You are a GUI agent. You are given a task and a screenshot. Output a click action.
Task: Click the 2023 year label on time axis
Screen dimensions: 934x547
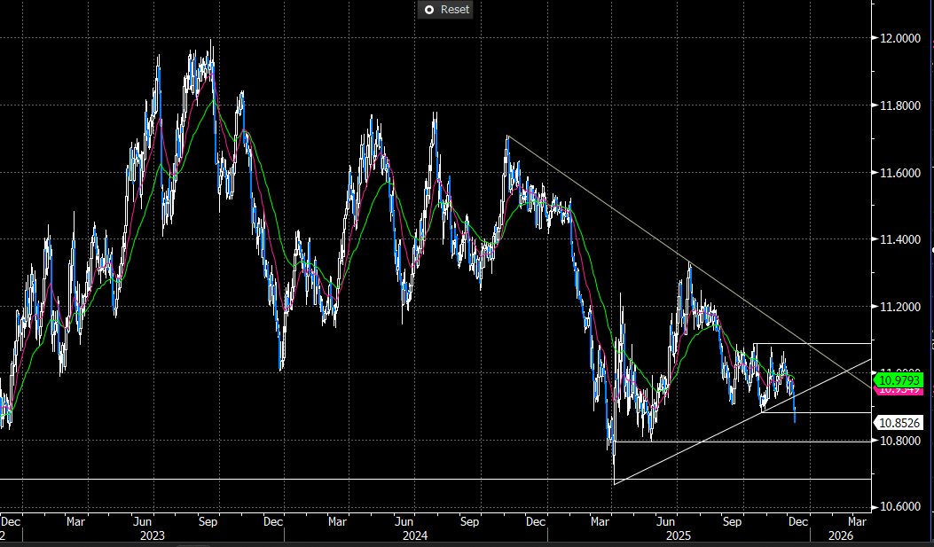pos(153,535)
